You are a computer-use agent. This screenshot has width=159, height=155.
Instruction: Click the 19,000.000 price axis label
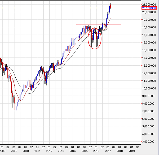149,20
